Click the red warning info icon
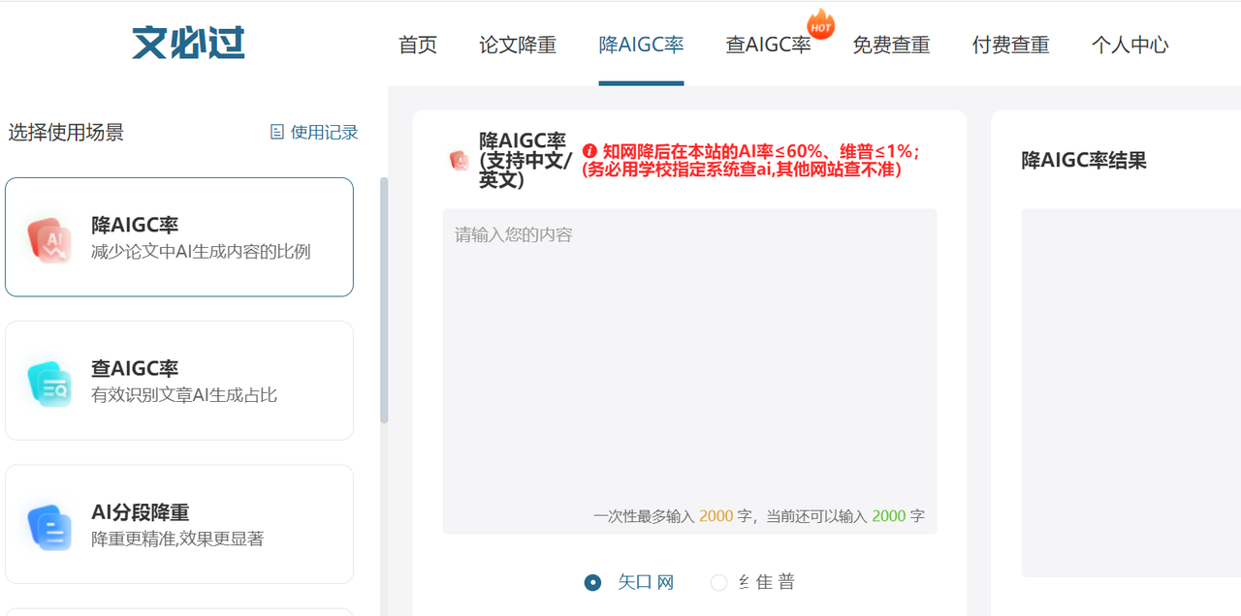1241x616 pixels. (x=589, y=151)
